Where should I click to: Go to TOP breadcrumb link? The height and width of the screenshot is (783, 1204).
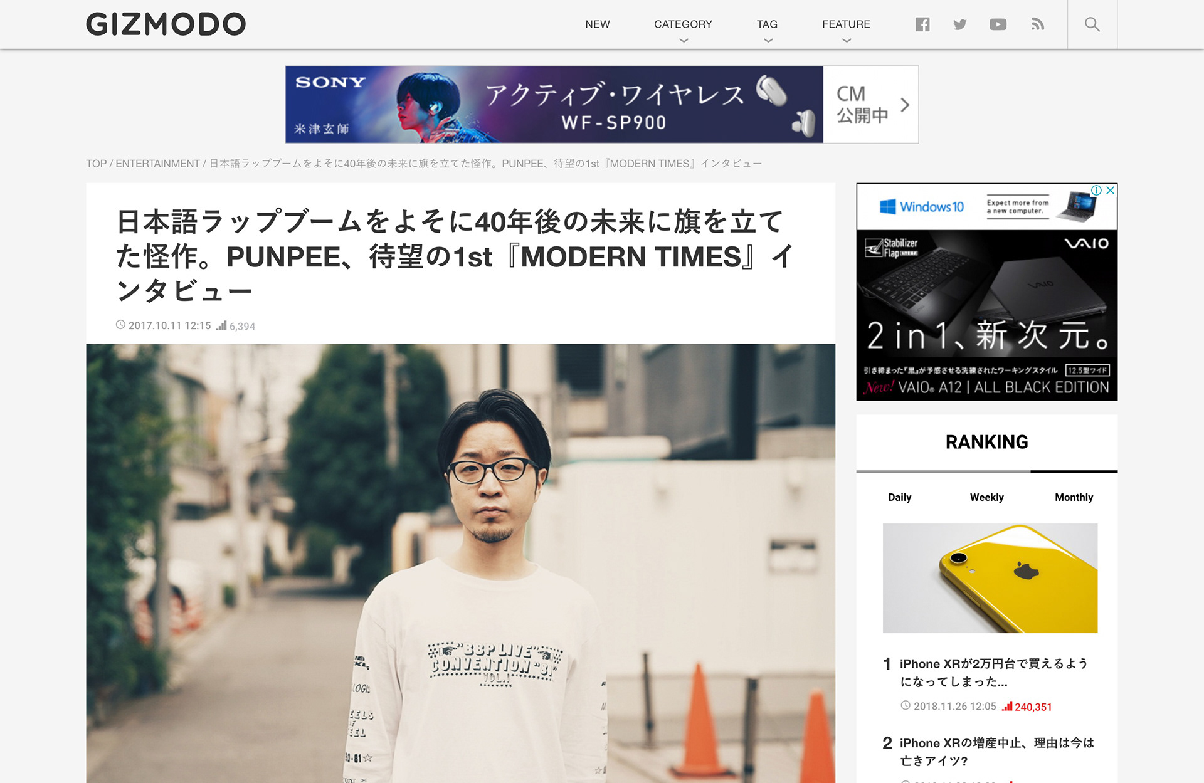coord(96,164)
